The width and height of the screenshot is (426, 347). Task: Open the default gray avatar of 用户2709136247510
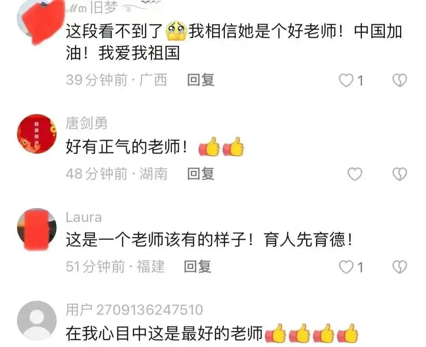37,320
